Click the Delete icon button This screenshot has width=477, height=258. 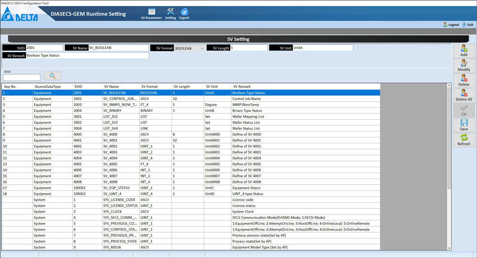click(464, 80)
